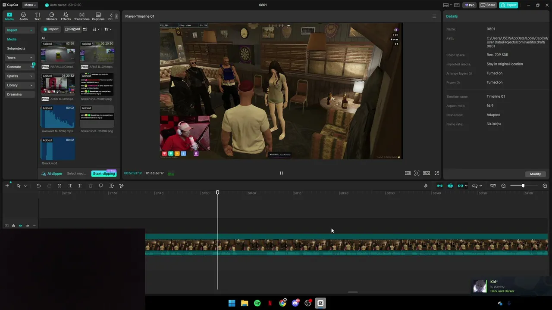Record a voiceover with the microphone
The height and width of the screenshot is (310, 552).
click(x=426, y=186)
